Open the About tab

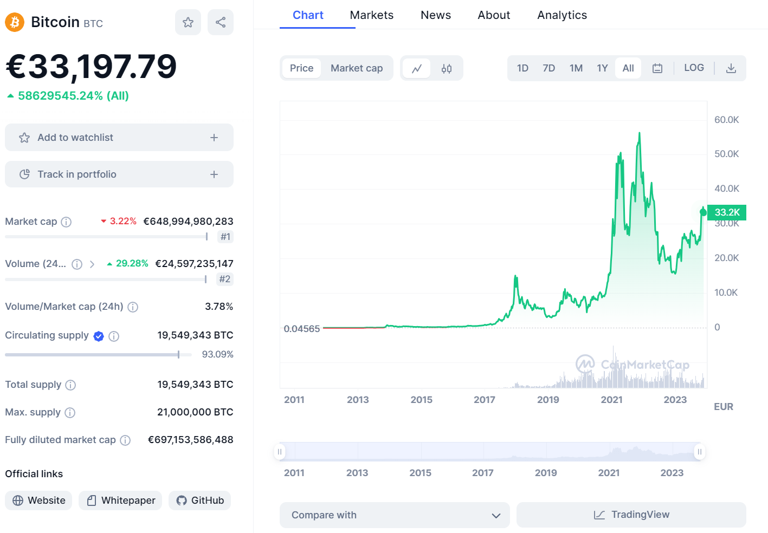pyautogui.click(x=494, y=15)
